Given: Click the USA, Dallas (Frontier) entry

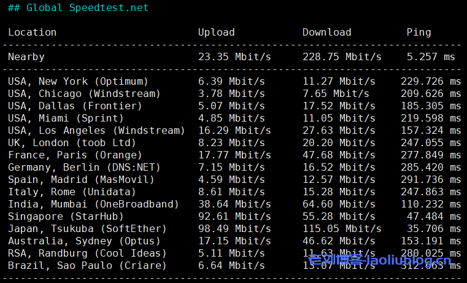Looking at the screenshot, I should (75, 106).
